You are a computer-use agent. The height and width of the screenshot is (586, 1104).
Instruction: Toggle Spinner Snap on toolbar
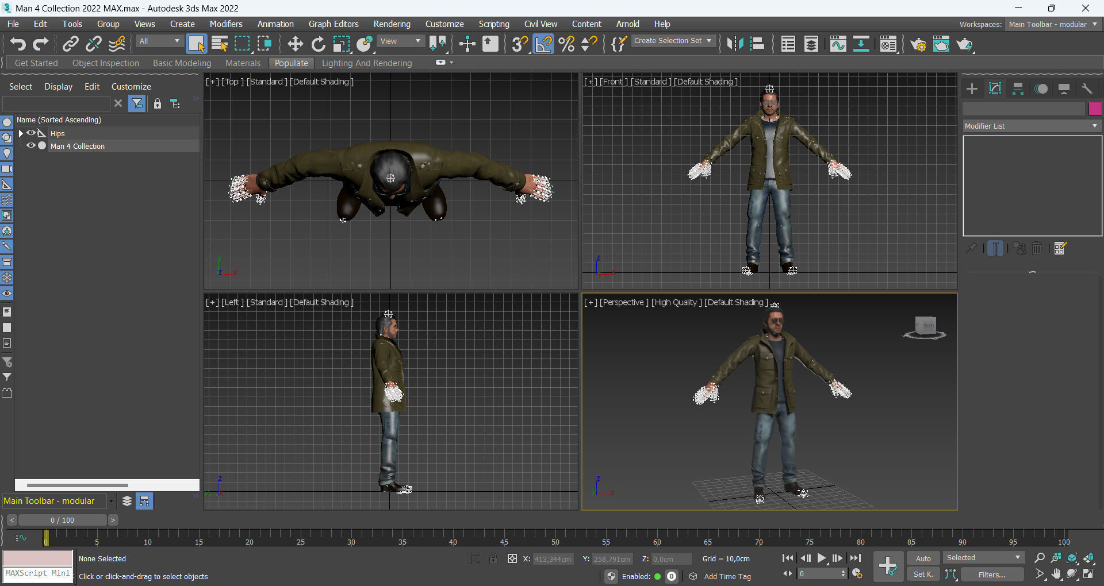589,44
